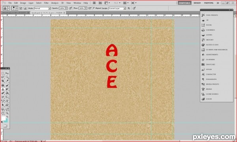This screenshot has height=142, width=237.
Task: Open the Layer menu
Action: pos(31,3)
